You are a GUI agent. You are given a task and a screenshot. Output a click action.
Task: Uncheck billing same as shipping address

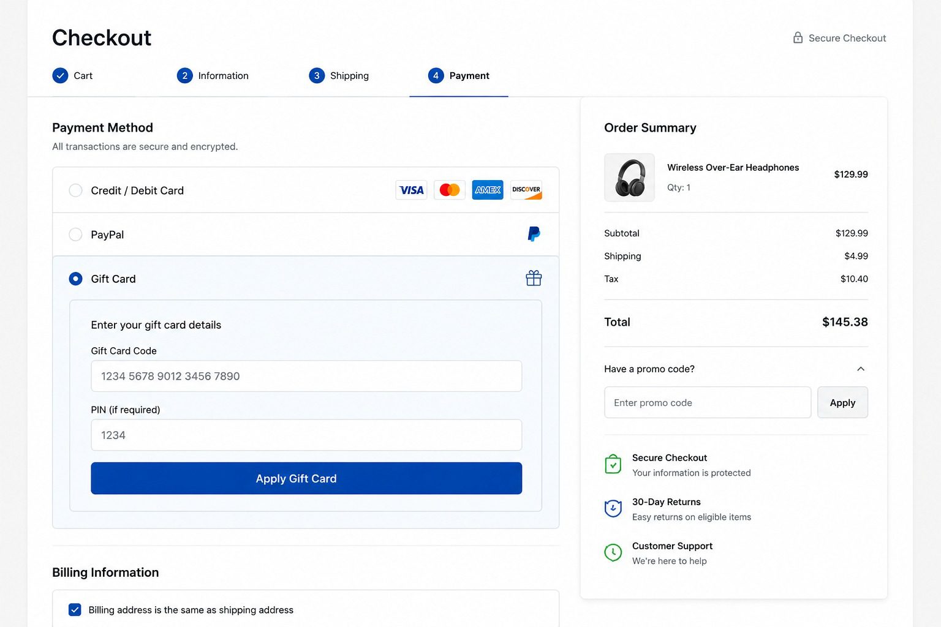(x=75, y=610)
